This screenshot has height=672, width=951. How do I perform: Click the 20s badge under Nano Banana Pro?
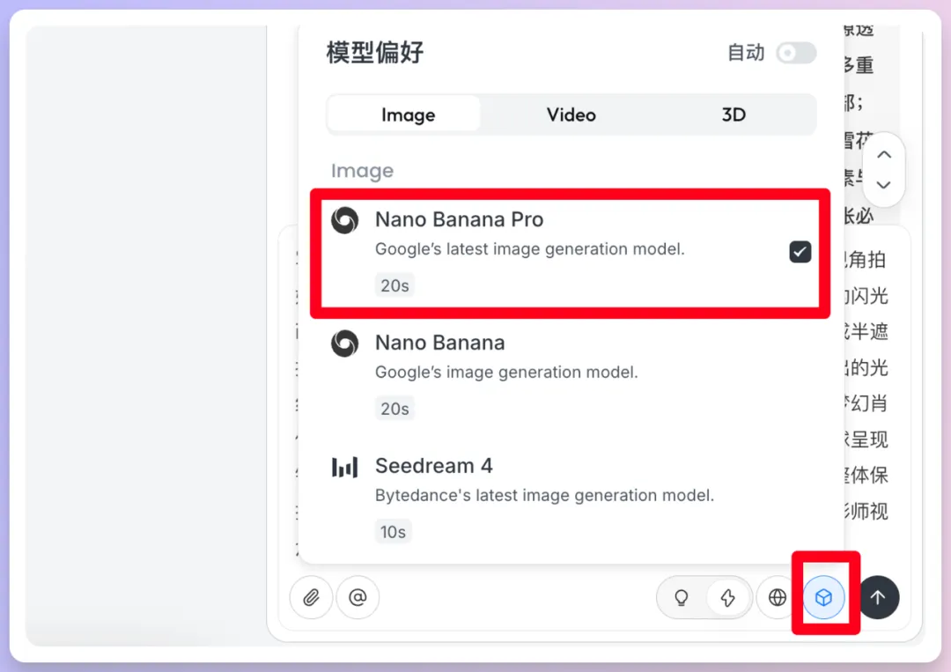pyautogui.click(x=394, y=284)
